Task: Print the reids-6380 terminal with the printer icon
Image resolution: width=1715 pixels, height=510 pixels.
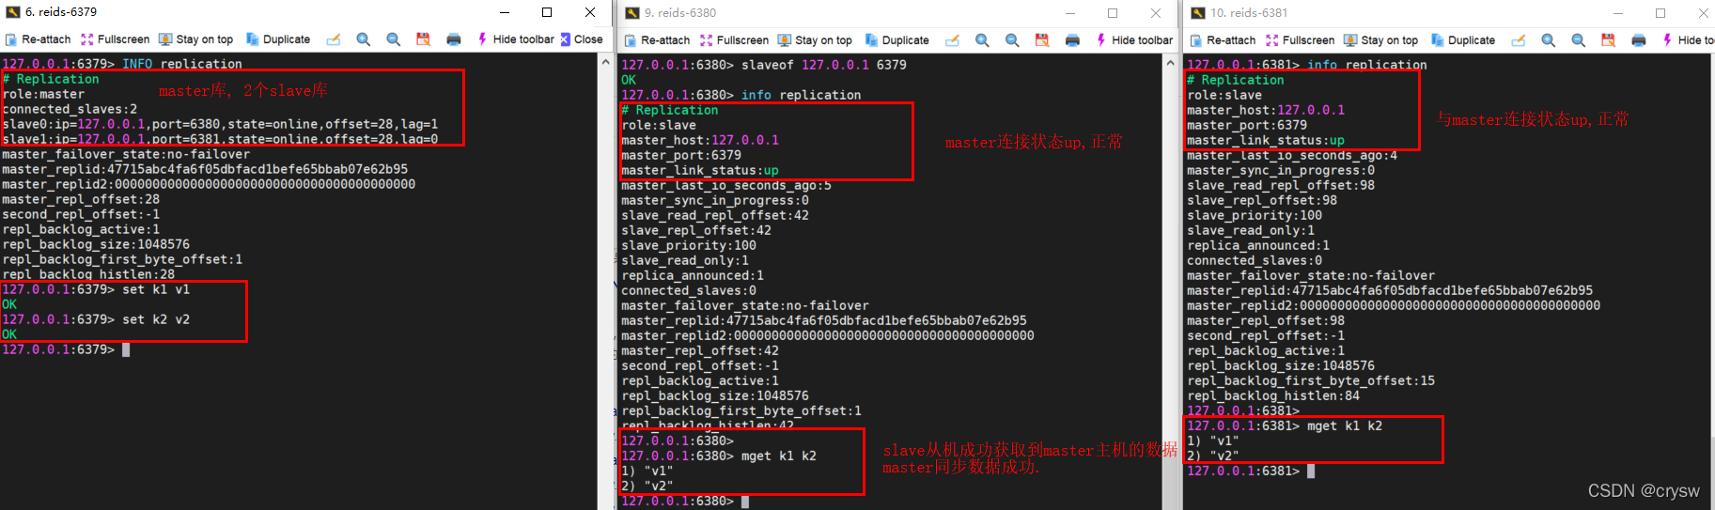Action: pos(1072,40)
